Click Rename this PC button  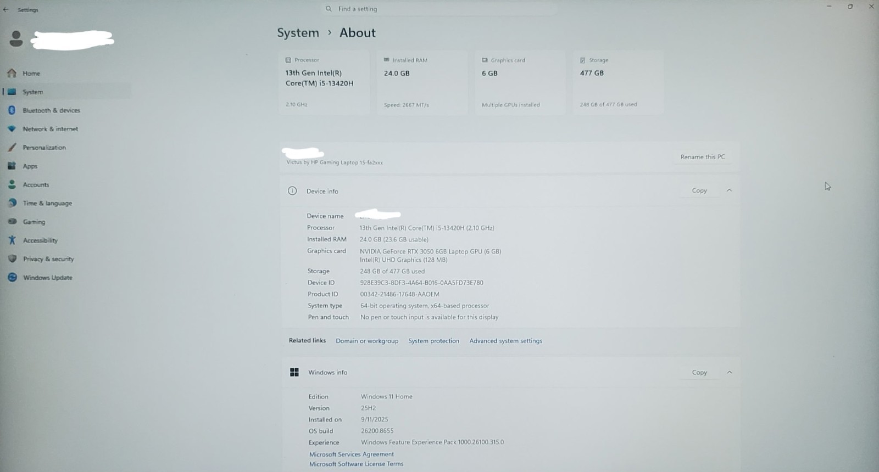pyautogui.click(x=703, y=157)
